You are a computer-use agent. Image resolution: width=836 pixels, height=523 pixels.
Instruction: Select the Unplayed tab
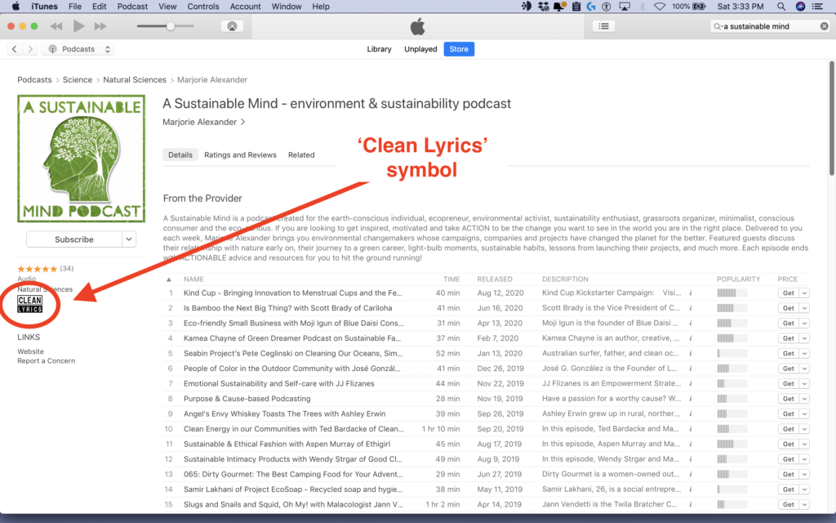[420, 49]
